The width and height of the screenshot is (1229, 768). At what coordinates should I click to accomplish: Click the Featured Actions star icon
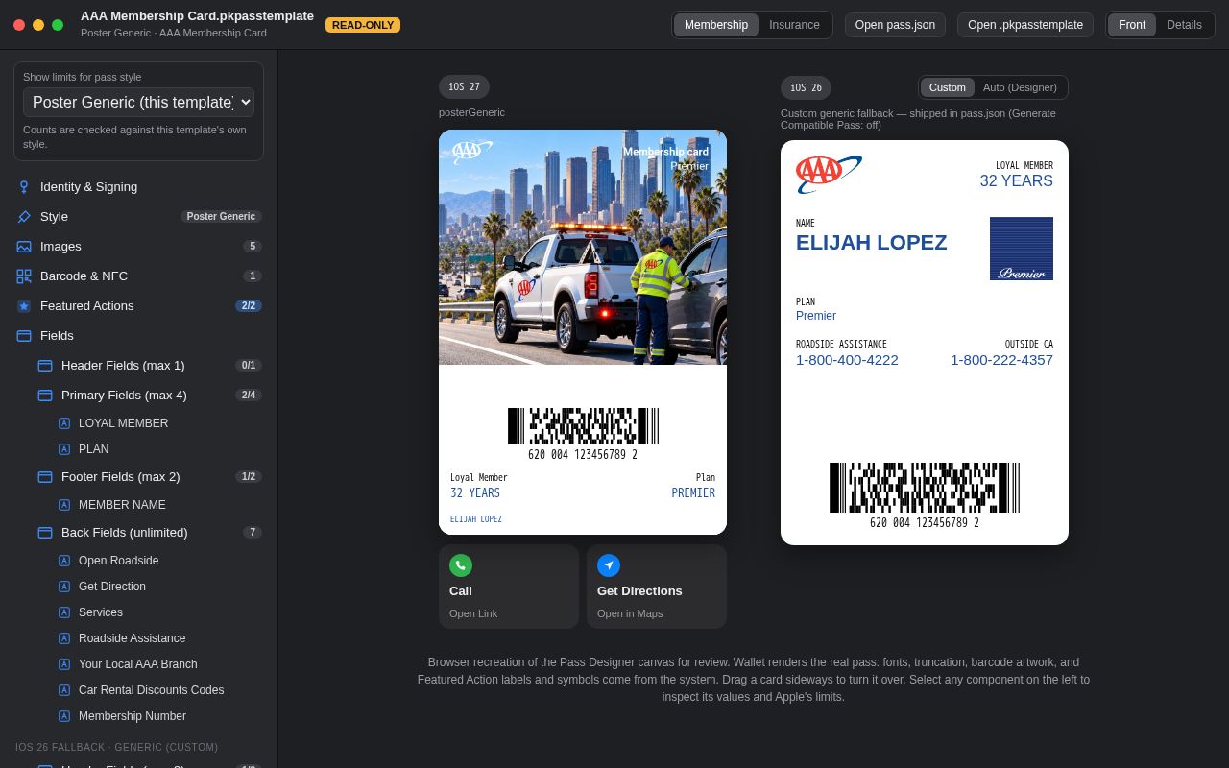coord(24,306)
